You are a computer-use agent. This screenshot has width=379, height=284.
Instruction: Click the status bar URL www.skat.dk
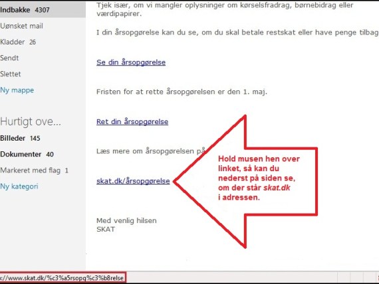pos(63,278)
